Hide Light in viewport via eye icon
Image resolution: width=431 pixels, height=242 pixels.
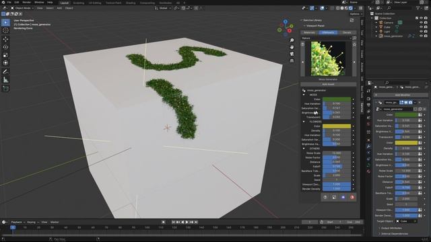click(421, 32)
